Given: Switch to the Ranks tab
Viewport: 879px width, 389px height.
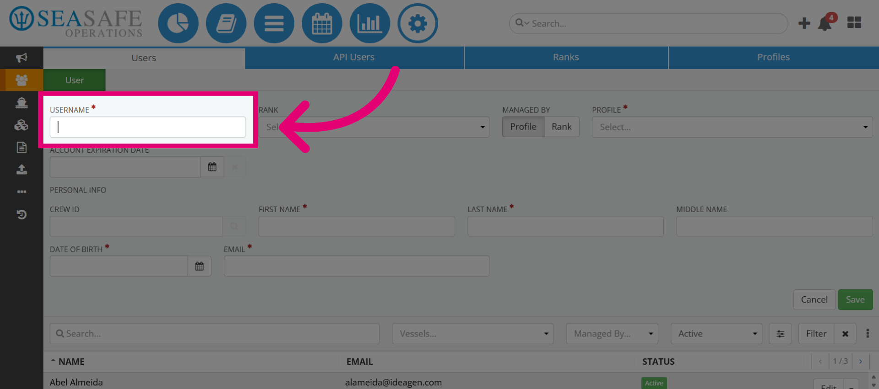Looking at the screenshot, I should [566, 57].
